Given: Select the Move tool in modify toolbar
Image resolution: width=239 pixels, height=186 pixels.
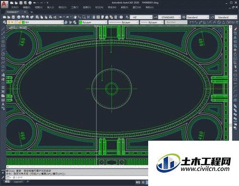Looking at the screenshot, I should pyautogui.click(x=235, y=50).
